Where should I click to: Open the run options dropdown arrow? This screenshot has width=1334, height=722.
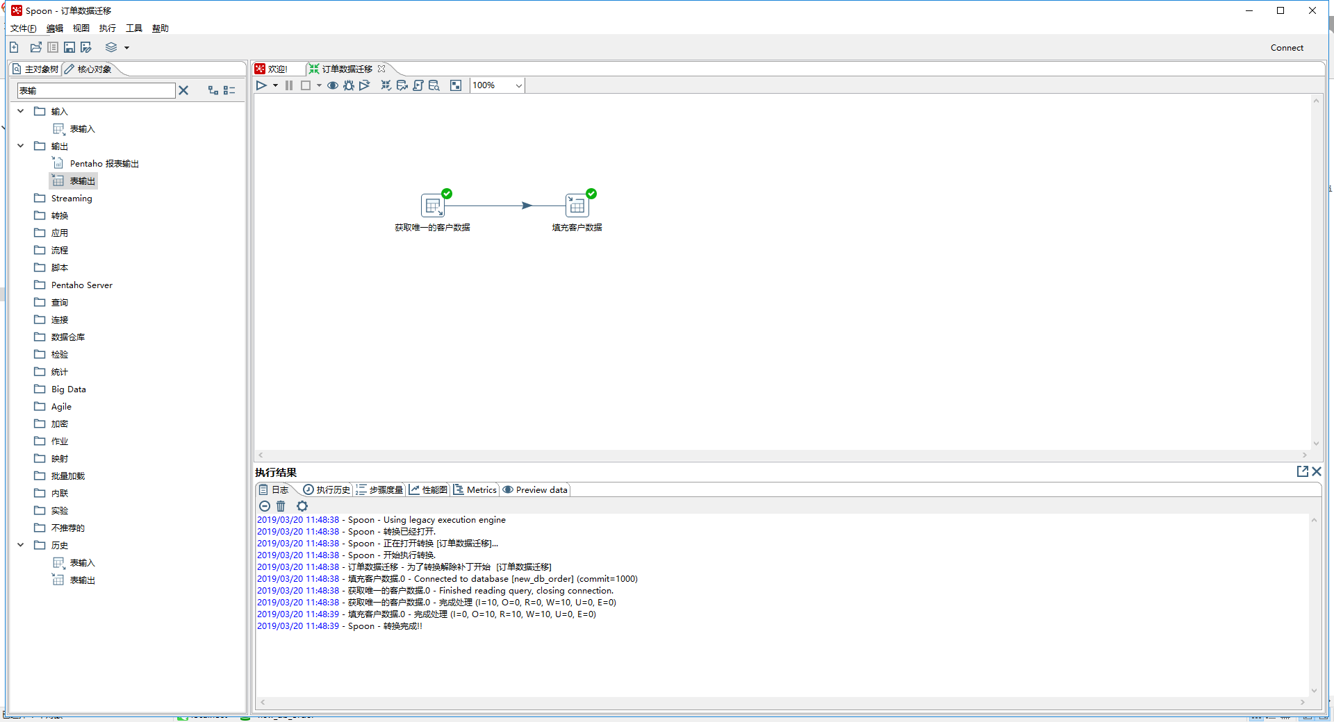(275, 86)
